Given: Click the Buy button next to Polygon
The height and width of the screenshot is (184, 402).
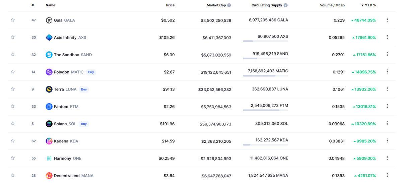Looking at the screenshot, I should coord(91,72).
